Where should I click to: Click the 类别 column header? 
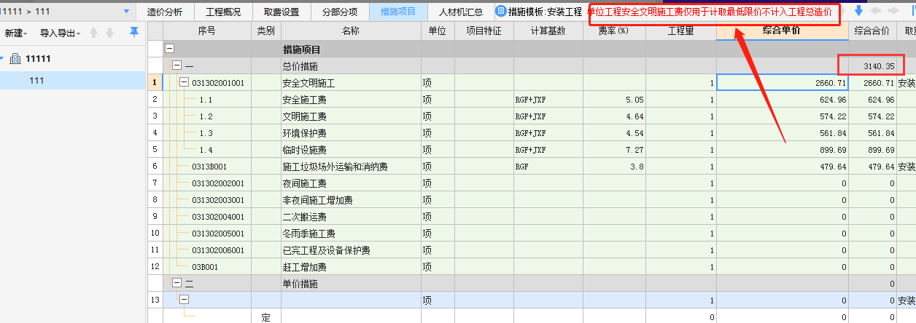coord(266,31)
